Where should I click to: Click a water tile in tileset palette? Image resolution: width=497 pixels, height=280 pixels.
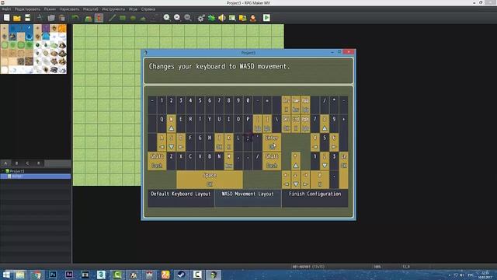13,30
